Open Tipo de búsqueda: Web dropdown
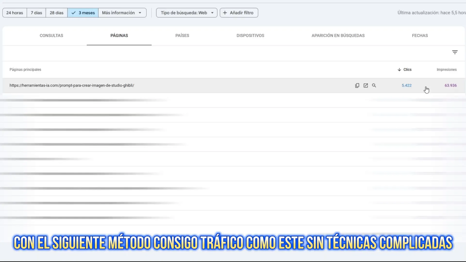The width and height of the screenshot is (466, 262). point(187,13)
